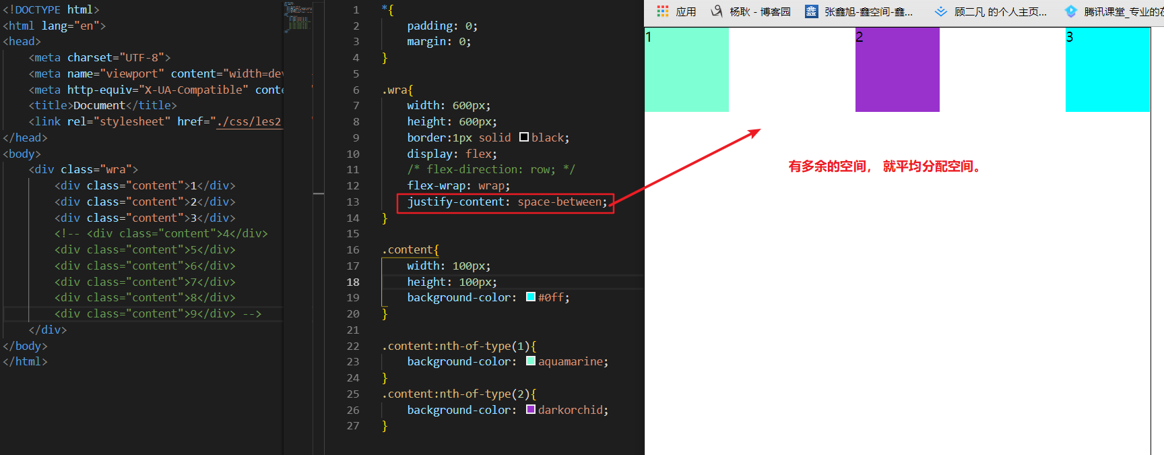Click the content div line containing 9
1164x455 pixels.
tap(158, 313)
